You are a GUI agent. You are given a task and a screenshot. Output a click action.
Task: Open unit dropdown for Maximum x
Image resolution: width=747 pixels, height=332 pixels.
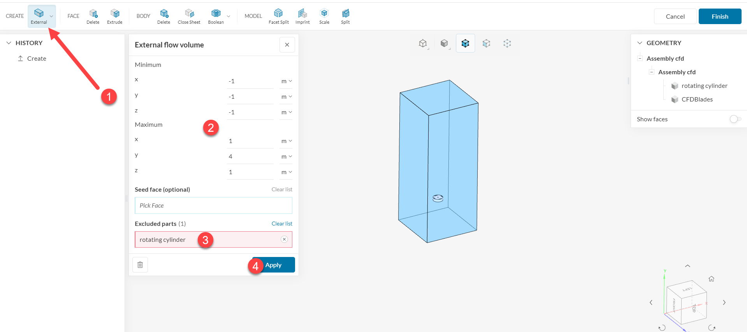pyautogui.click(x=286, y=141)
